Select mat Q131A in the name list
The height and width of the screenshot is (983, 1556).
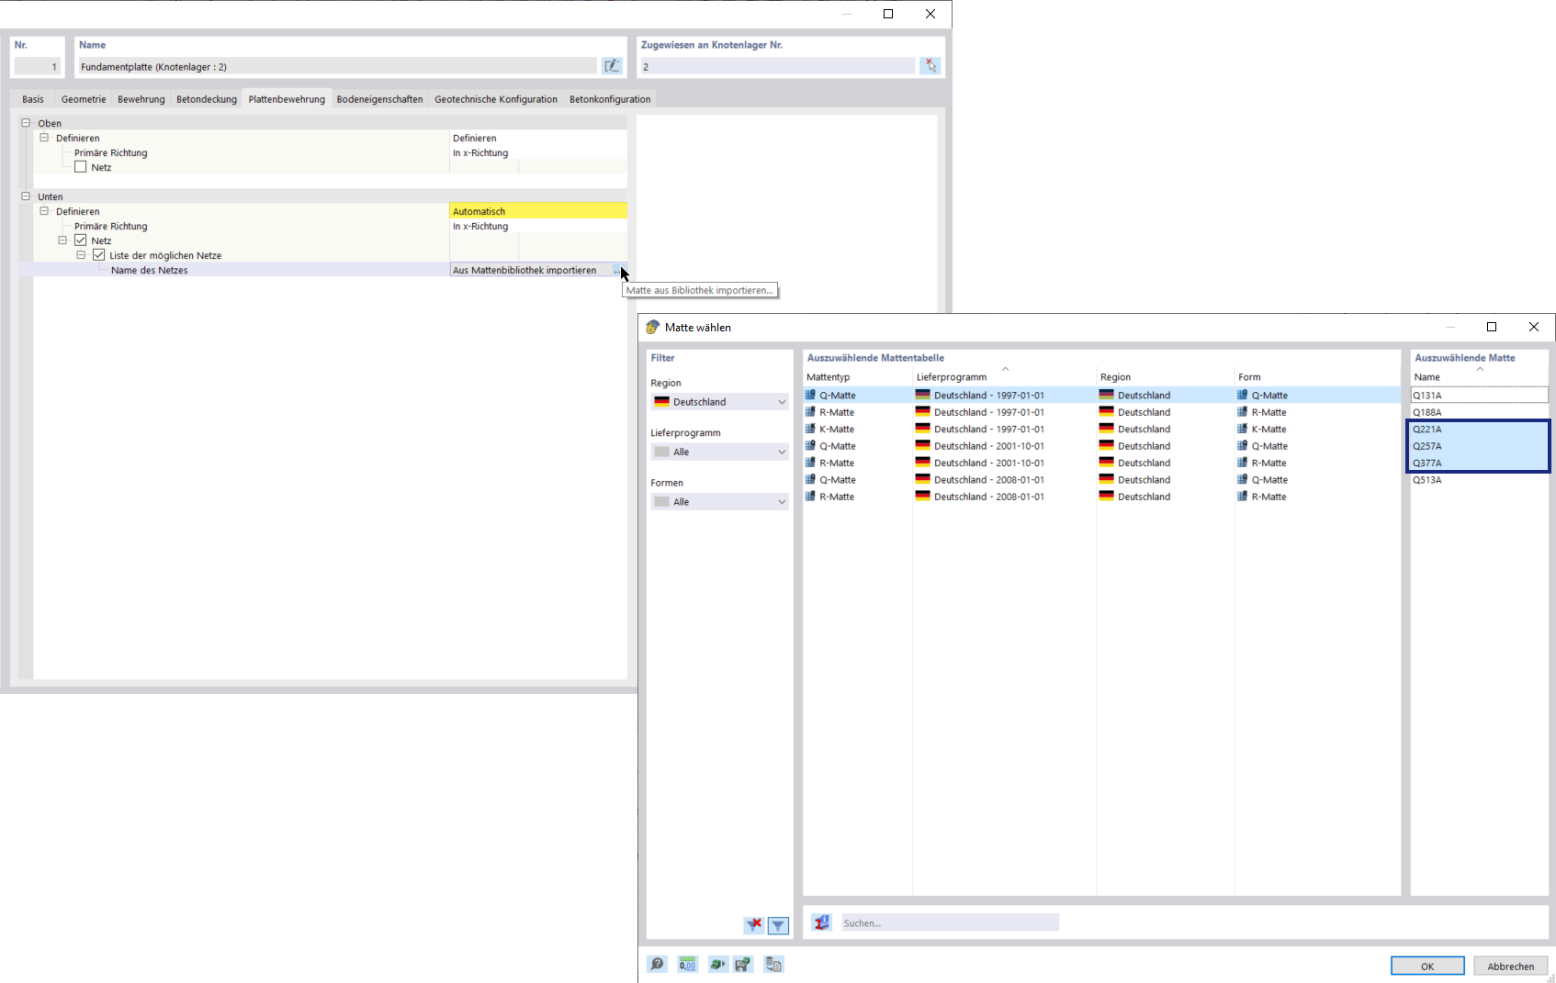(1479, 395)
